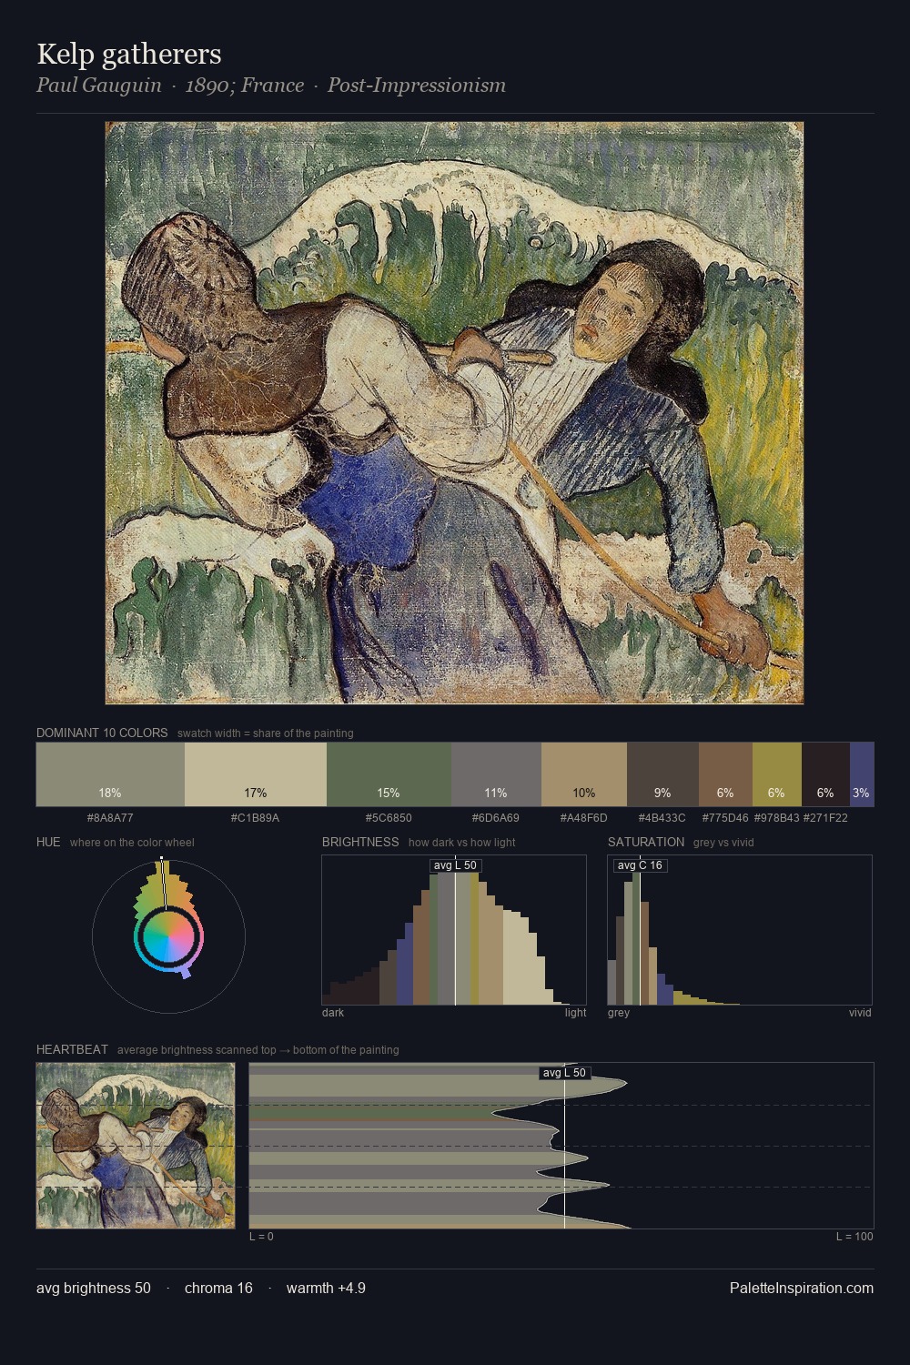Click the 'warmth +4.9' footer stat
Viewport: 910px width, 1365px height.
(326, 1288)
